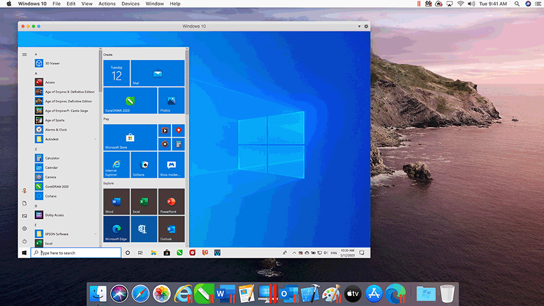Open the App Store in the Dock

point(374,294)
